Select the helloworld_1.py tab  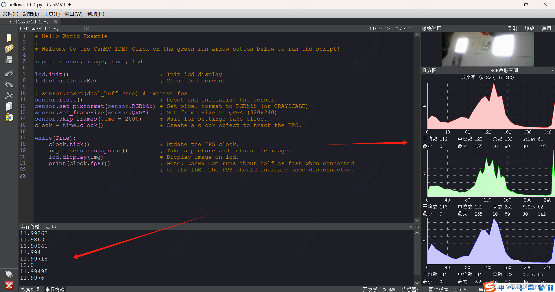(29, 22)
